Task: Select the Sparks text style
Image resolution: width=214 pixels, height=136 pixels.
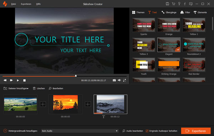Action: coord(144,25)
